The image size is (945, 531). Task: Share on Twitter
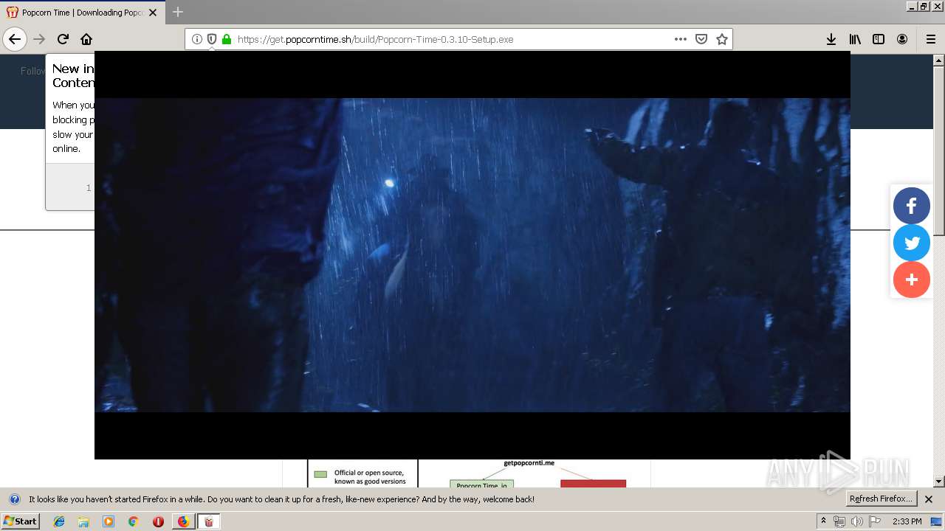tap(912, 243)
